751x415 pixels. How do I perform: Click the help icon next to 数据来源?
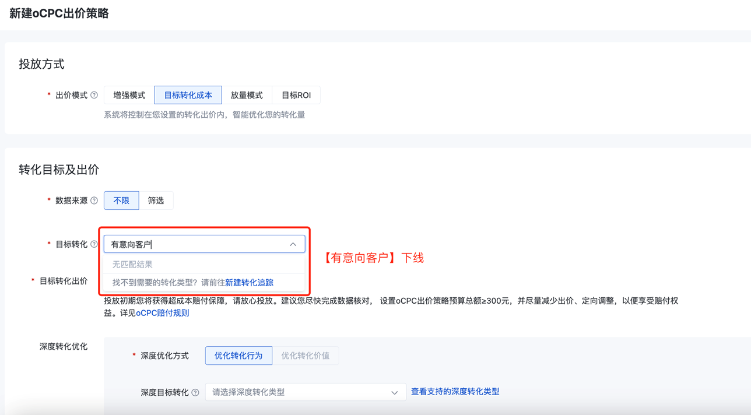click(x=94, y=201)
